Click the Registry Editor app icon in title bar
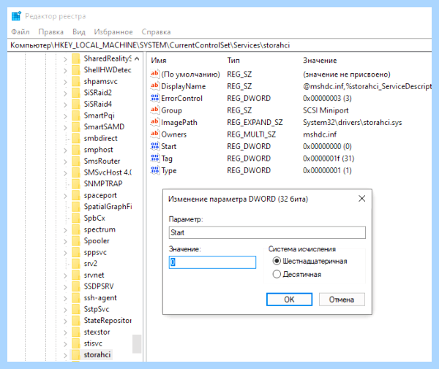 [x=16, y=16]
